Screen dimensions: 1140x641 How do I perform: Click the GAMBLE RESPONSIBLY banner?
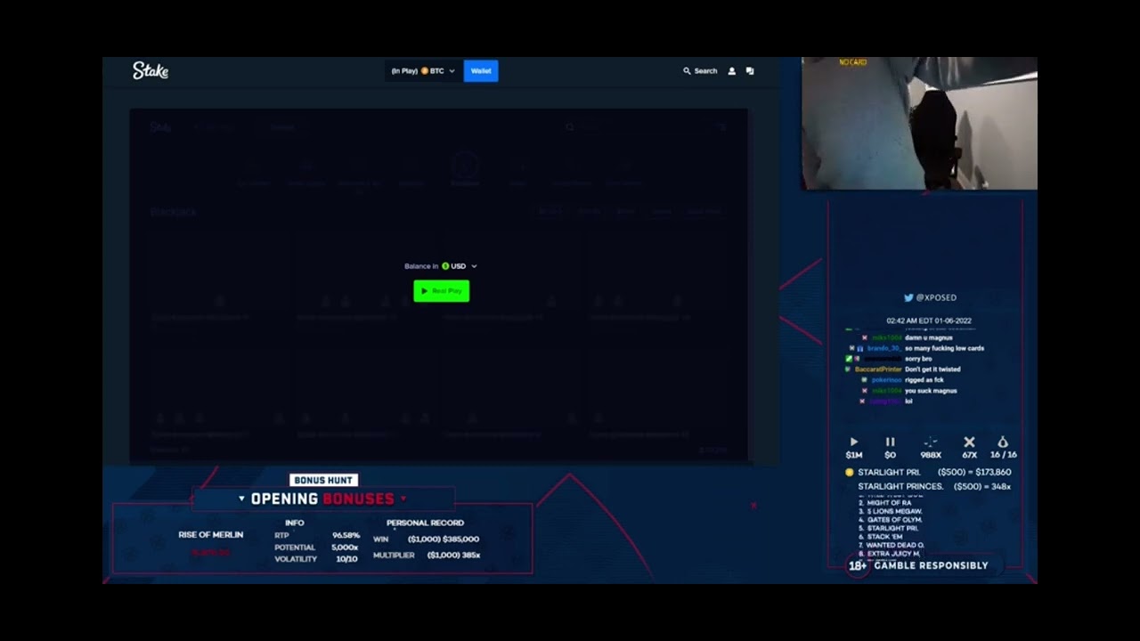[x=931, y=565]
